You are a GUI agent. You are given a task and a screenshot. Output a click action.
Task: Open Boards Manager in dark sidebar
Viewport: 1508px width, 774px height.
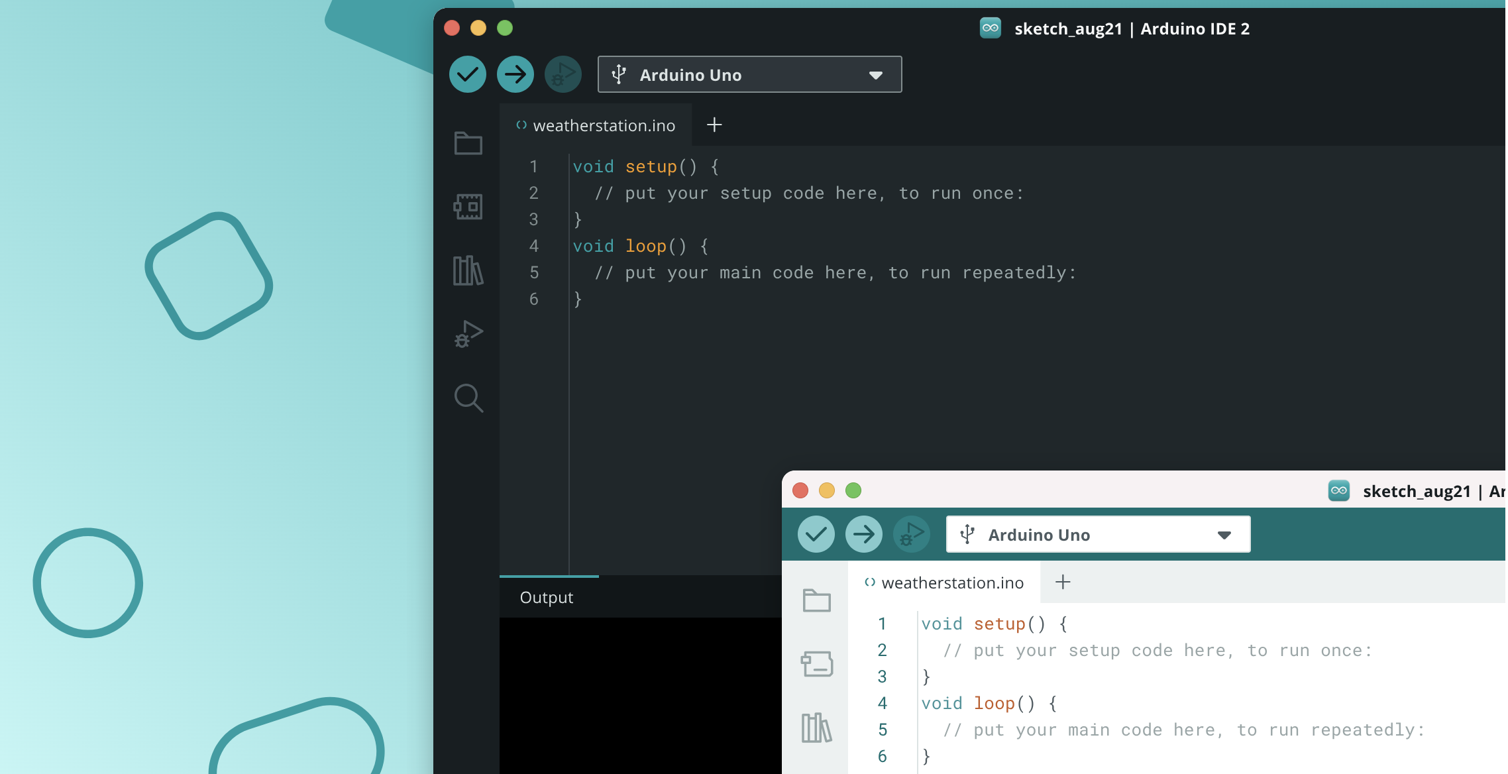tap(468, 207)
